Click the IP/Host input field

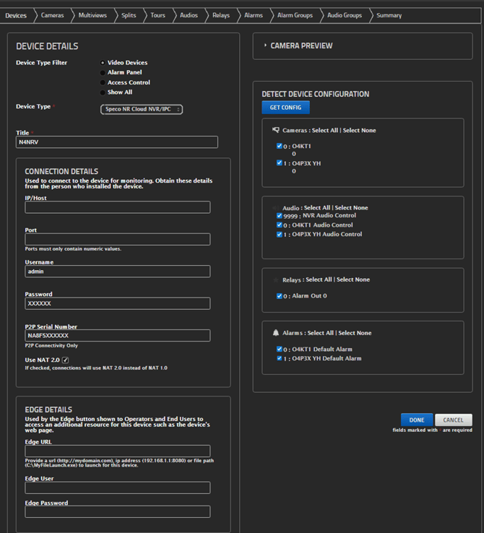point(118,207)
